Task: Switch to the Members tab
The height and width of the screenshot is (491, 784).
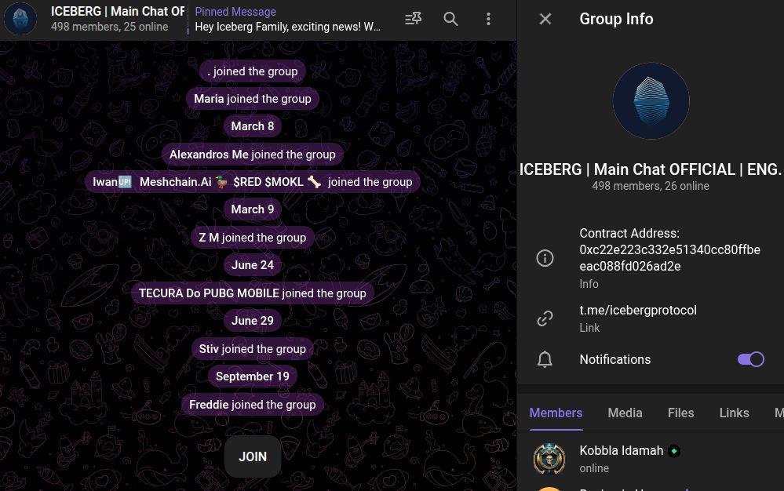Action: 556,413
